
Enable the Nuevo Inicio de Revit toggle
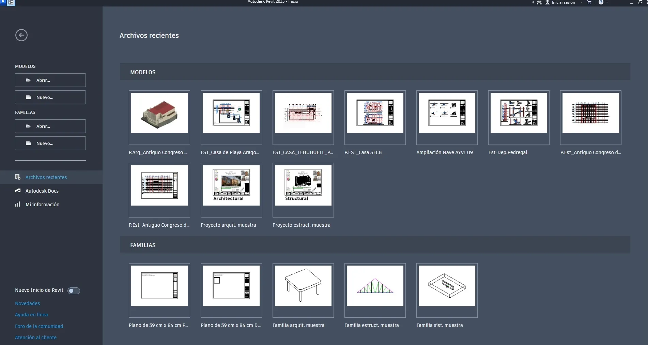point(74,291)
